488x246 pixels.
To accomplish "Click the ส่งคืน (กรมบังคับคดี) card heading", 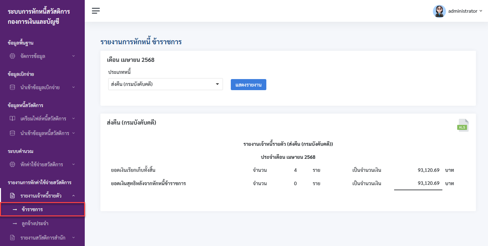I will pyautogui.click(x=131, y=123).
